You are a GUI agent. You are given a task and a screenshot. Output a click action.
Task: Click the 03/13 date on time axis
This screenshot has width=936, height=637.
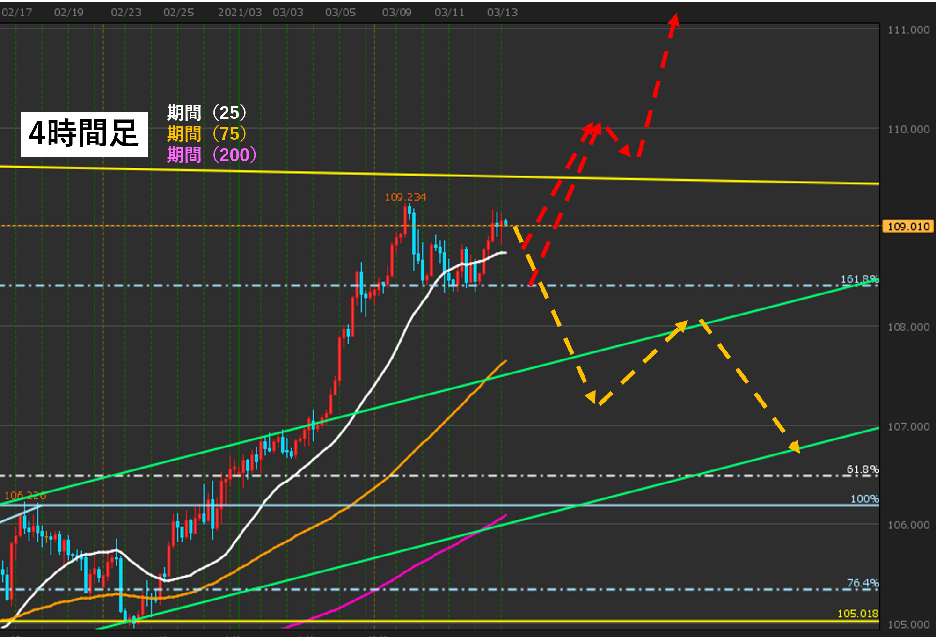502,12
